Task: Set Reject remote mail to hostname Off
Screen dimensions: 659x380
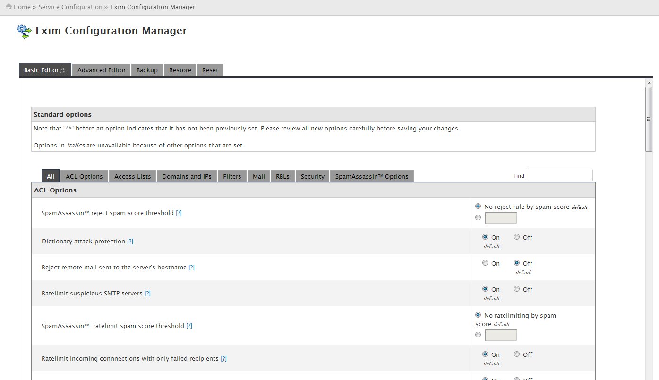Action: [517, 263]
